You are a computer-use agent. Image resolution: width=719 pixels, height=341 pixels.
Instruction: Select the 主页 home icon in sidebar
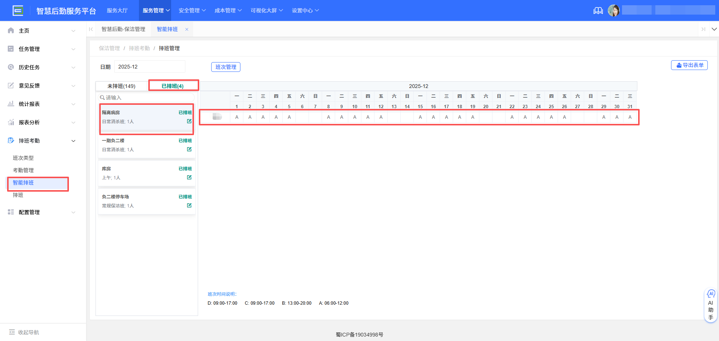pos(11,30)
